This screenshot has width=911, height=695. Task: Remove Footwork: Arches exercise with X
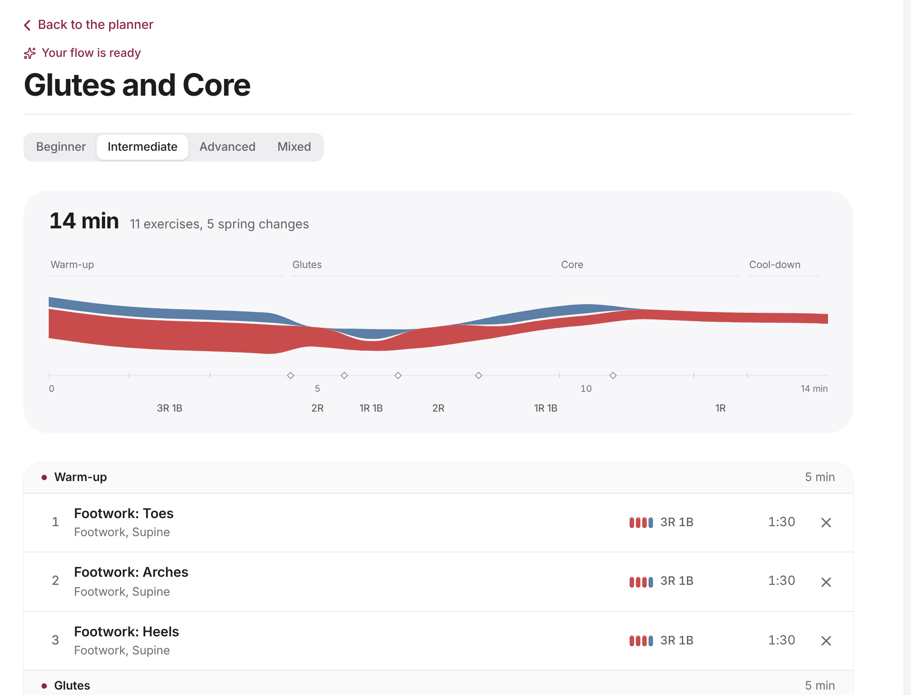coord(826,582)
